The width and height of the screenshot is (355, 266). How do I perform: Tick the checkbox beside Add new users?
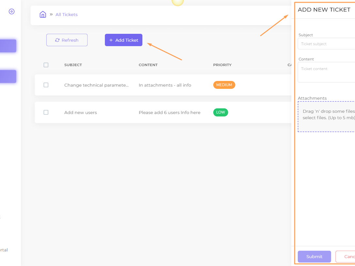pyautogui.click(x=46, y=112)
